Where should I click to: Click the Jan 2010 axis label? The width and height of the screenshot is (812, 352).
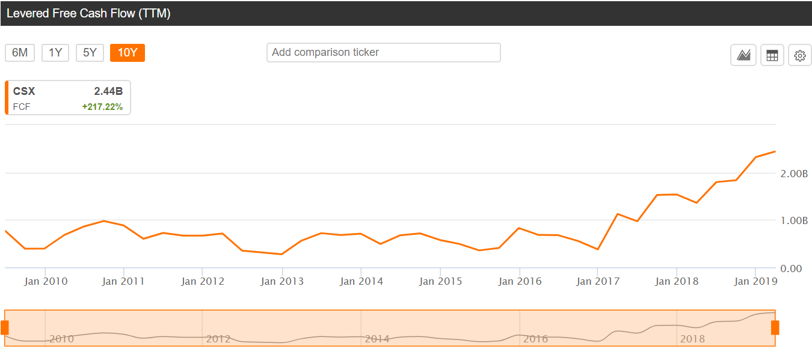[46, 281]
